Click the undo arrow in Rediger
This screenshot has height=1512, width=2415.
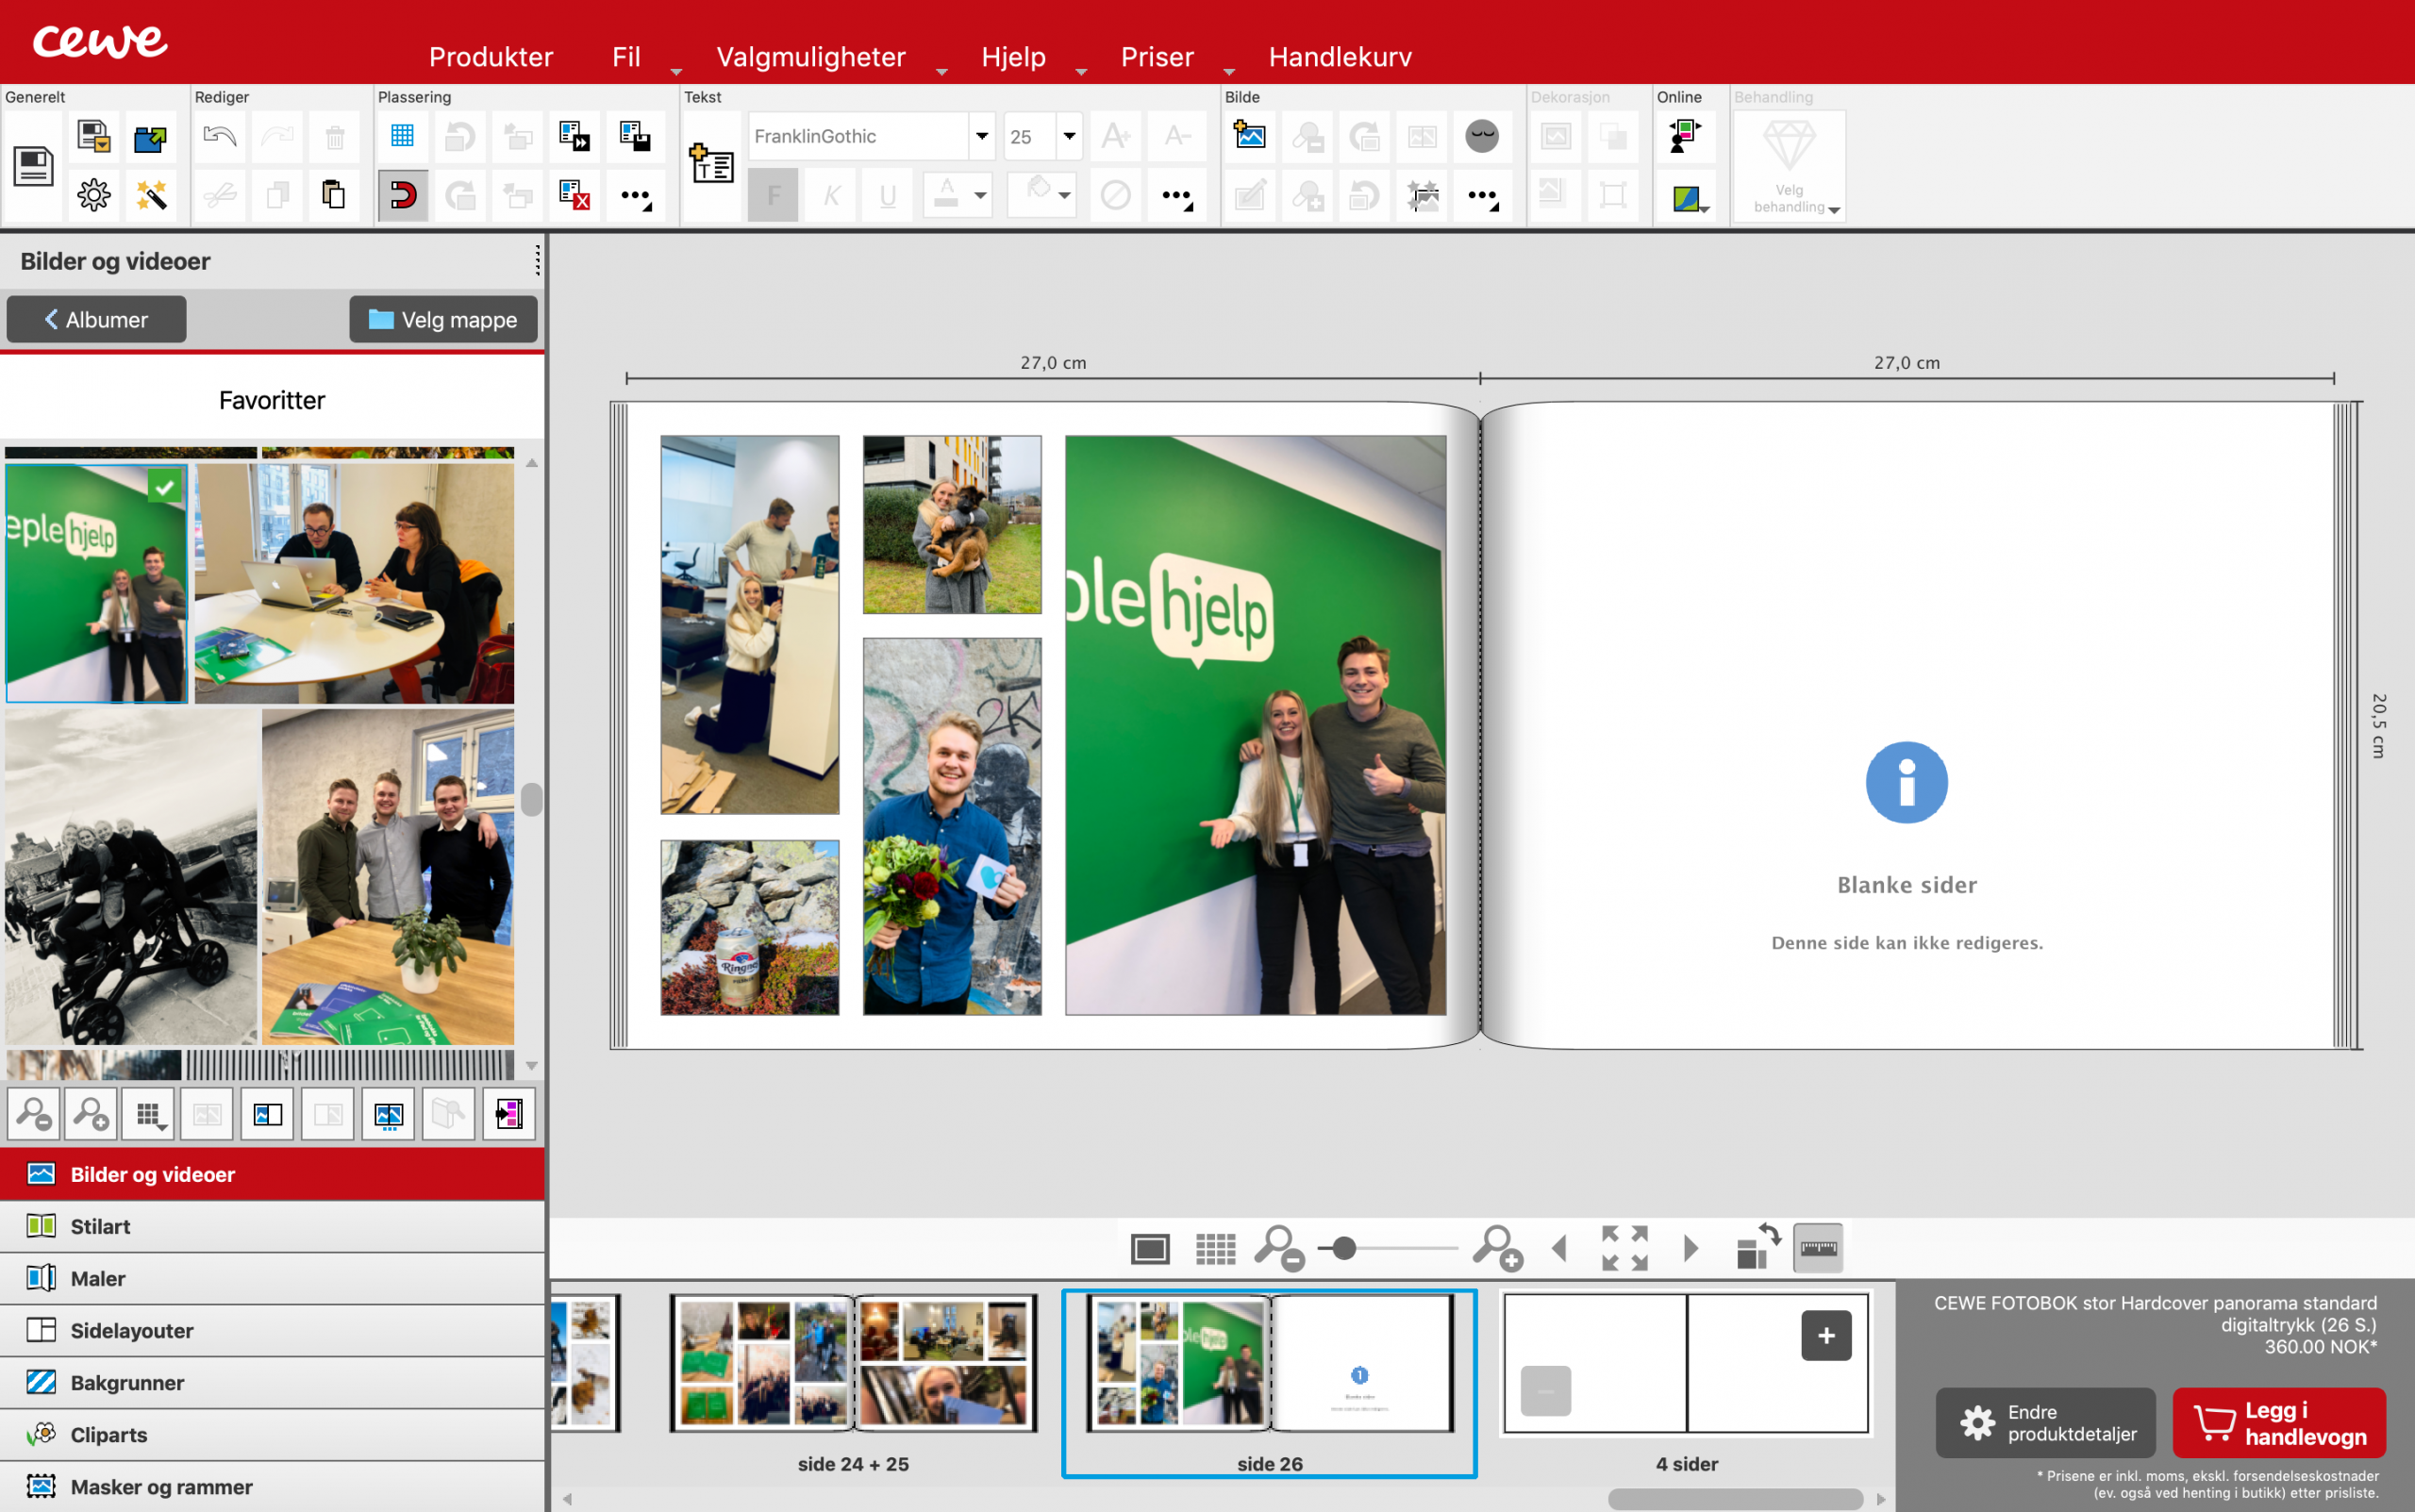click(x=219, y=136)
